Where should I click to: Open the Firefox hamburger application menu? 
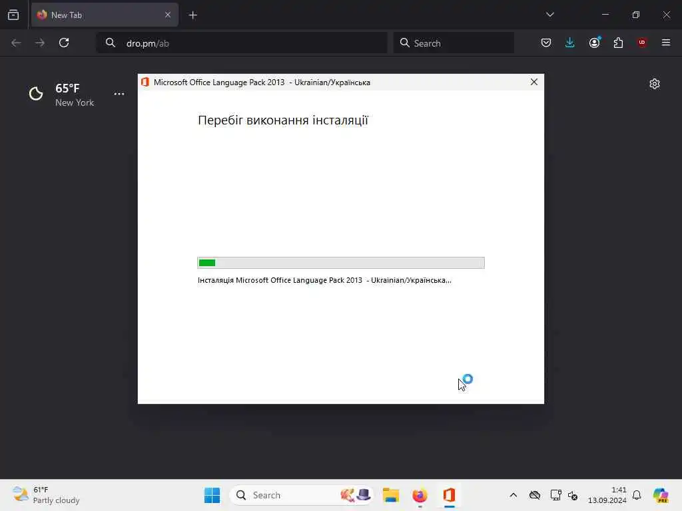[666, 43]
